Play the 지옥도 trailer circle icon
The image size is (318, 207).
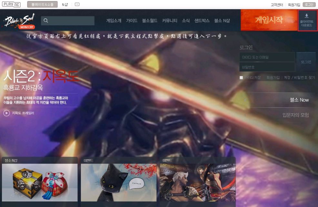[6, 113]
